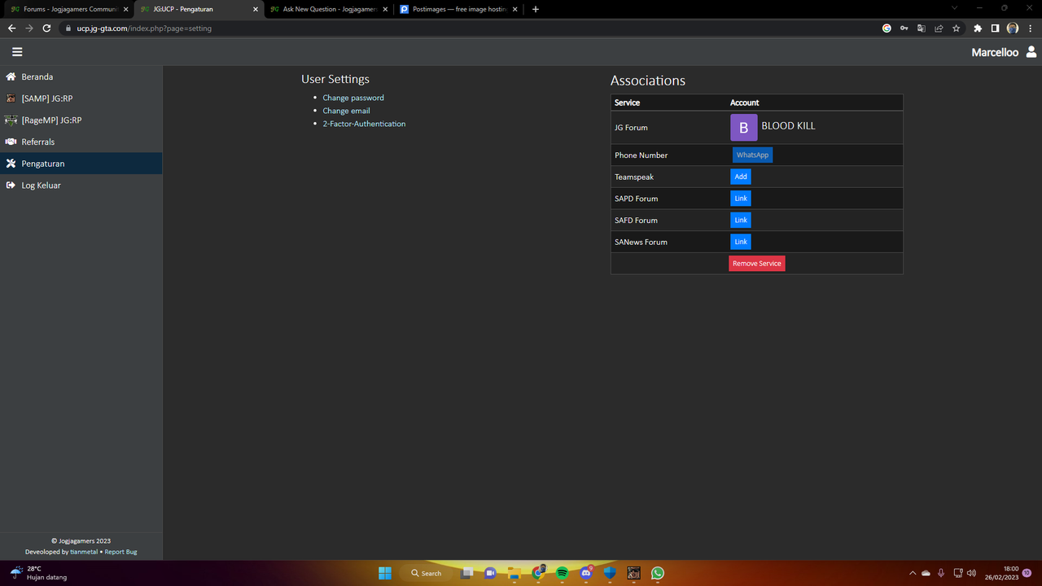Image resolution: width=1042 pixels, height=586 pixels.
Task: Click the tianmetal developer link
Action: [x=84, y=552]
